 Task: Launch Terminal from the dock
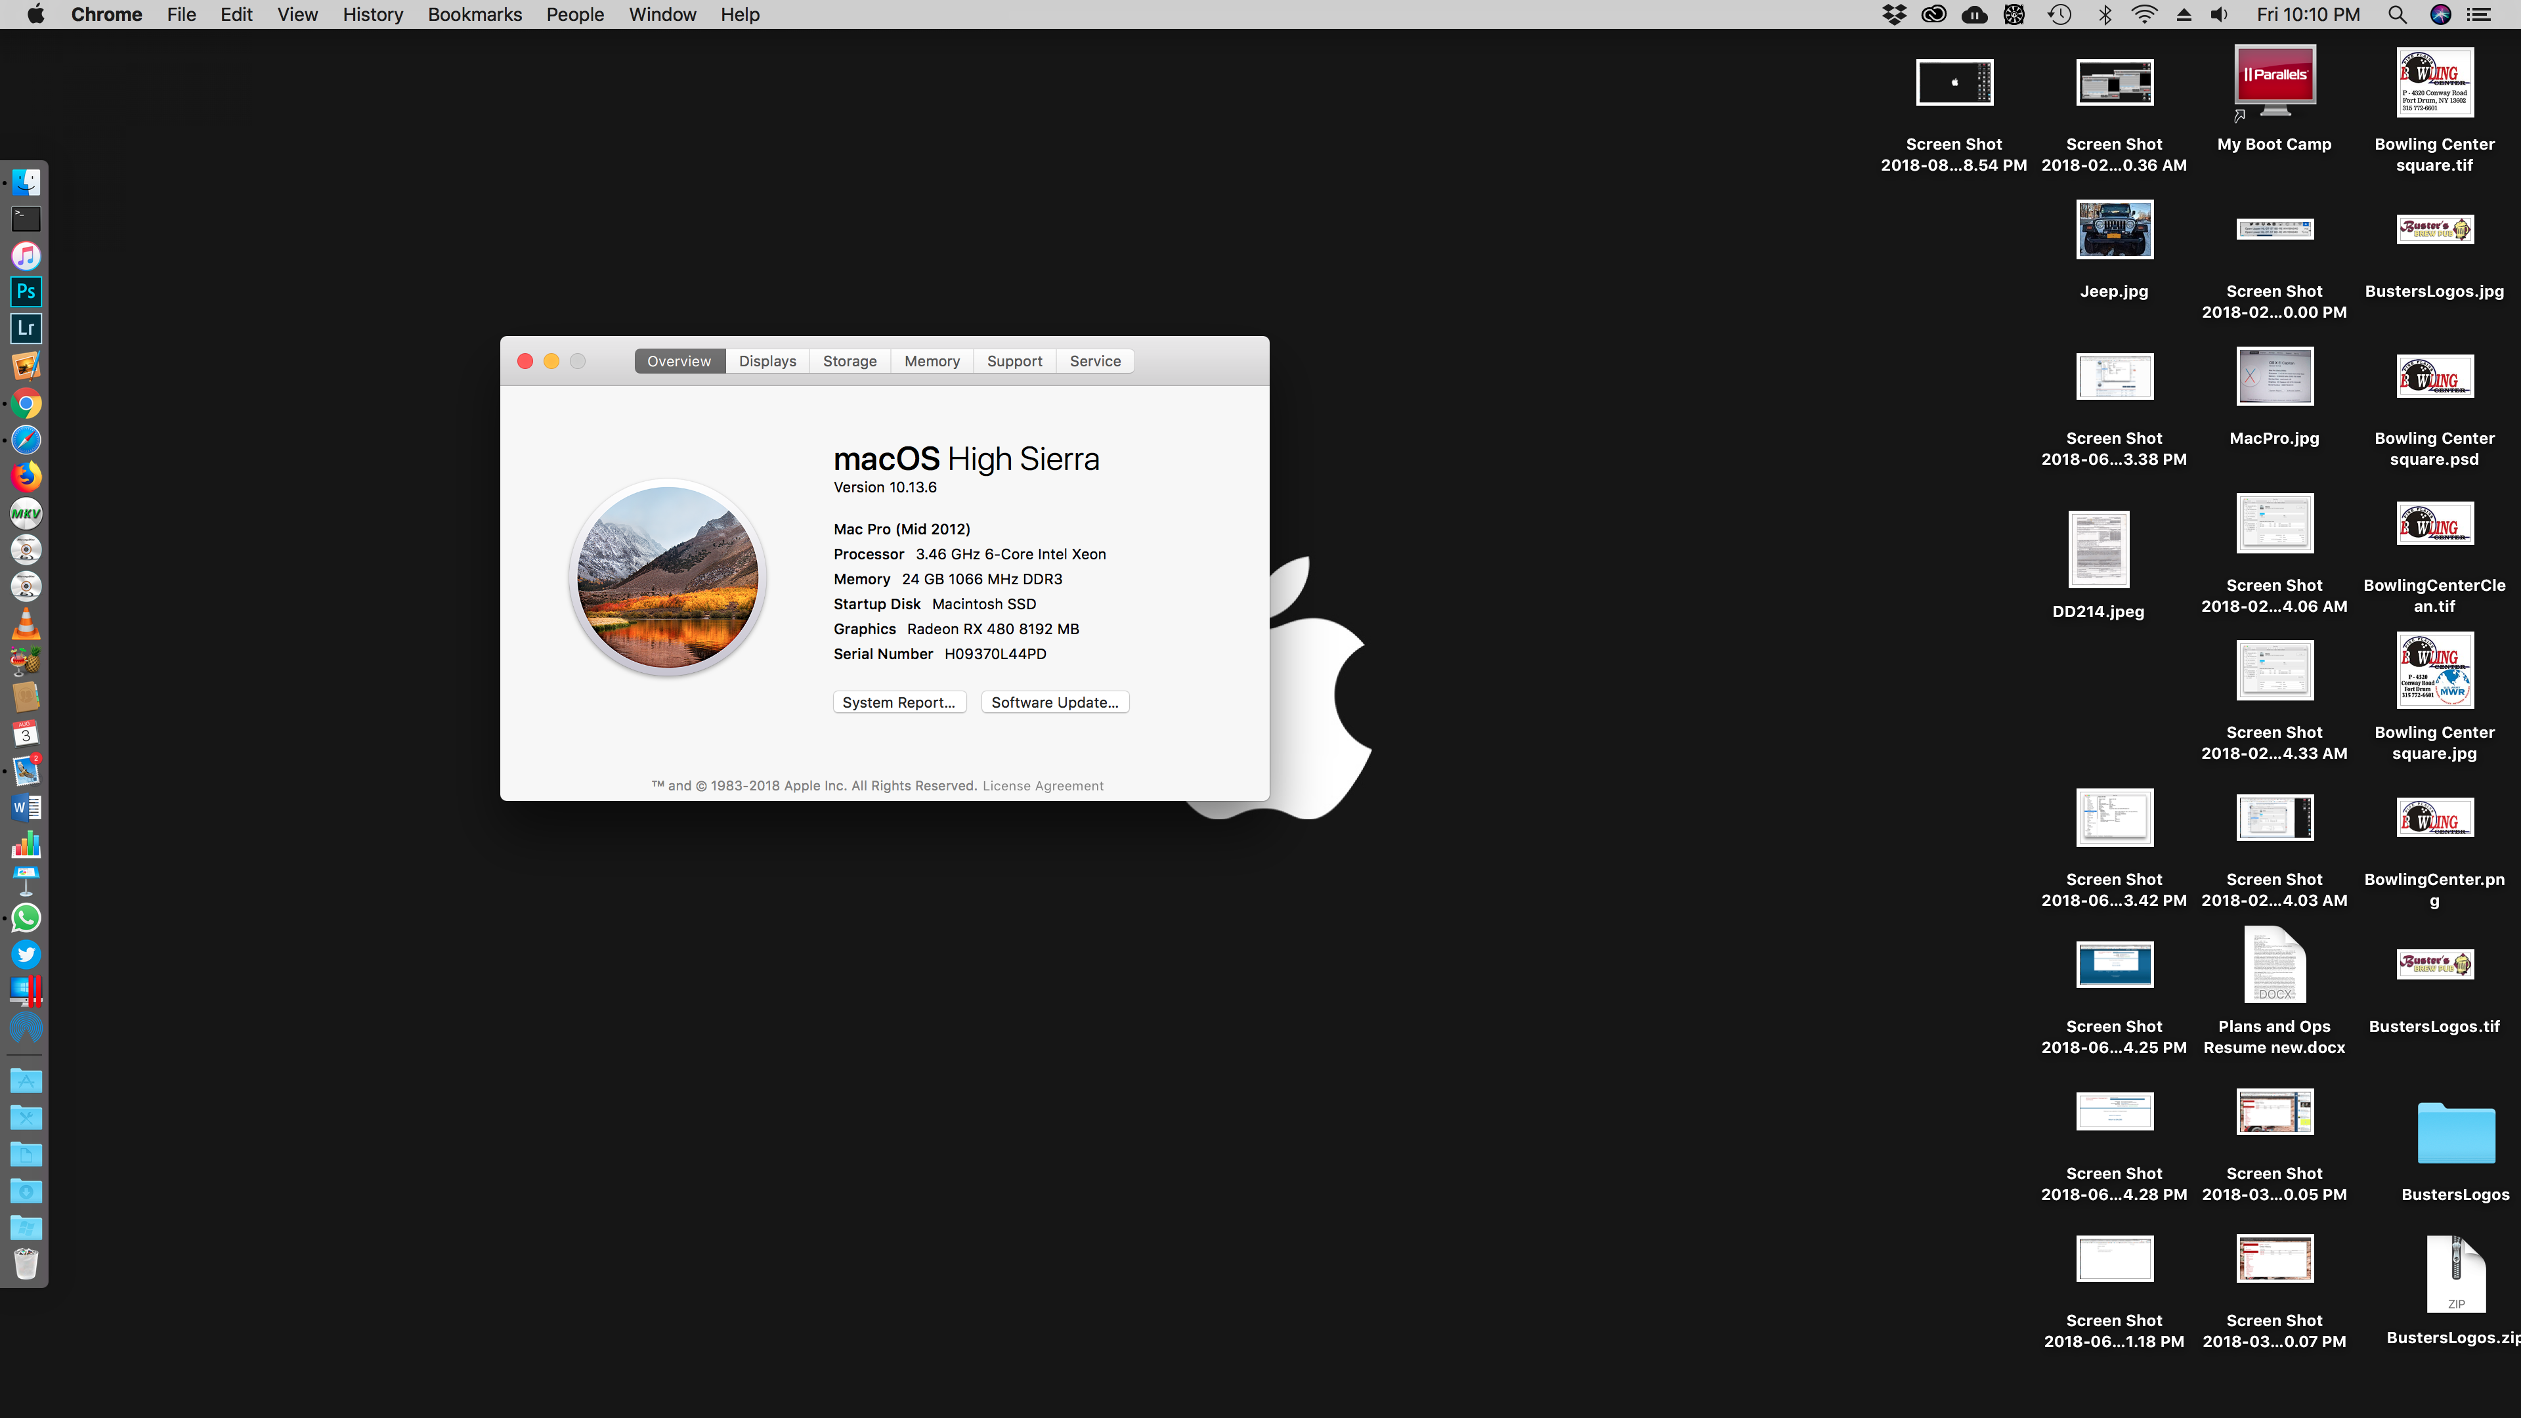click(26, 219)
